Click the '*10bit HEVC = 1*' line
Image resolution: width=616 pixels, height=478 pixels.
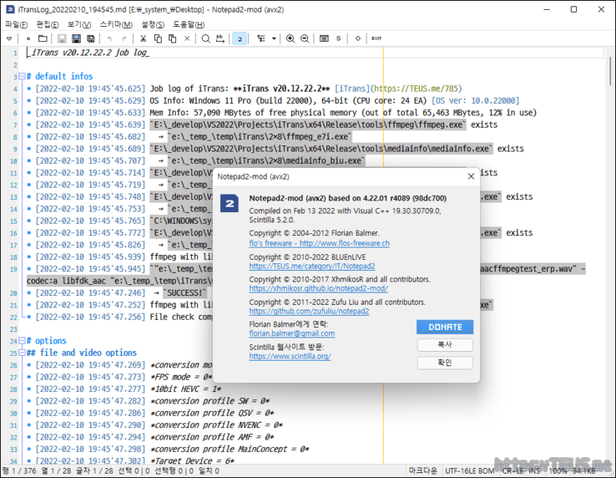pyautogui.click(x=186, y=389)
